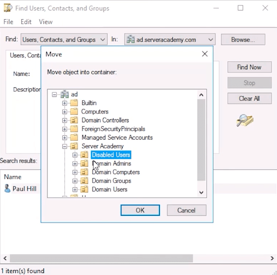This screenshot has height=275, width=277.
Task: Click the Domain Computers OU icon
Action: (x=84, y=172)
